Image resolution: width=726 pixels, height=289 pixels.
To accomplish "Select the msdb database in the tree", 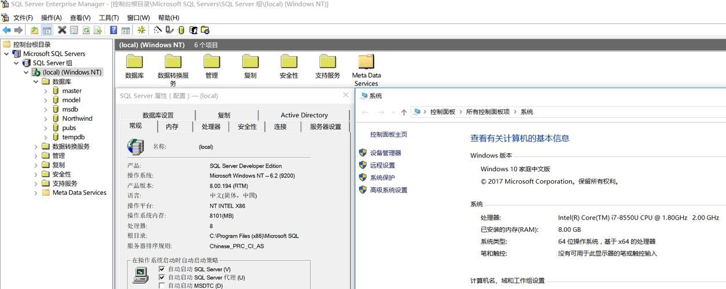I will coord(70,109).
